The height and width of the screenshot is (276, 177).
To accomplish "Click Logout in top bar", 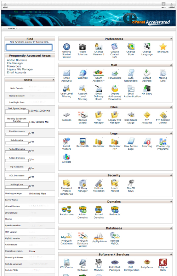I will [x=172, y=5].
